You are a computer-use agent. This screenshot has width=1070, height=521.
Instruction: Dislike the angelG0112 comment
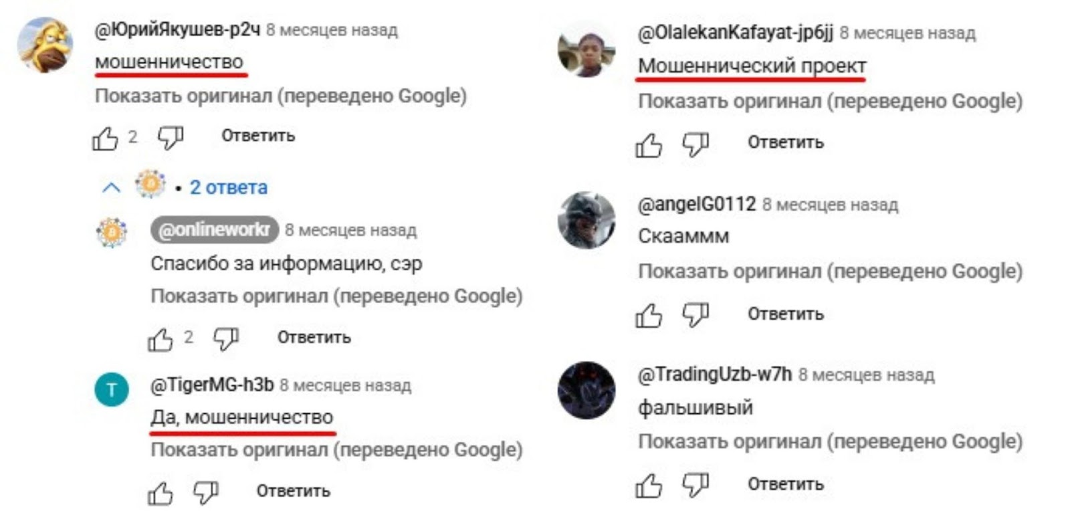(x=695, y=316)
